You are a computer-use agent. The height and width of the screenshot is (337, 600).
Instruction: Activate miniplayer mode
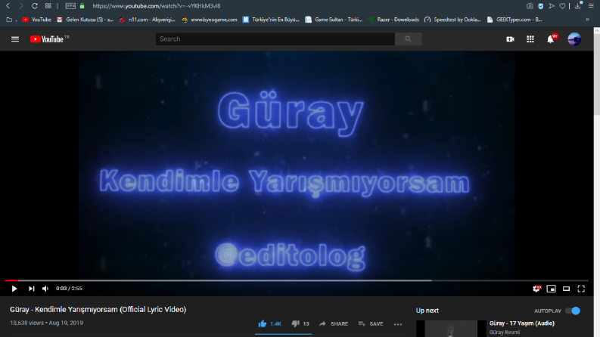(551, 289)
